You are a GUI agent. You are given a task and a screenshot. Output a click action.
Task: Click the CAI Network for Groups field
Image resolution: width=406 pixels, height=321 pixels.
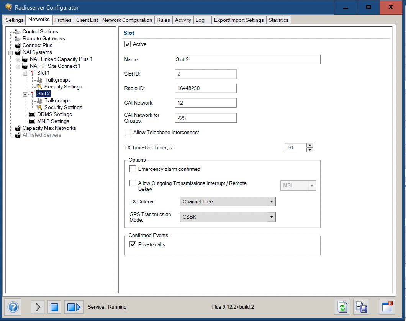pos(206,118)
